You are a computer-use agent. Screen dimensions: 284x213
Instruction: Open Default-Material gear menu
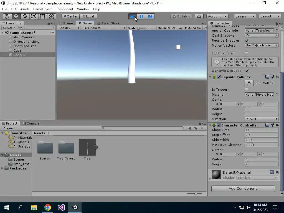pyautogui.click(x=277, y=172)
